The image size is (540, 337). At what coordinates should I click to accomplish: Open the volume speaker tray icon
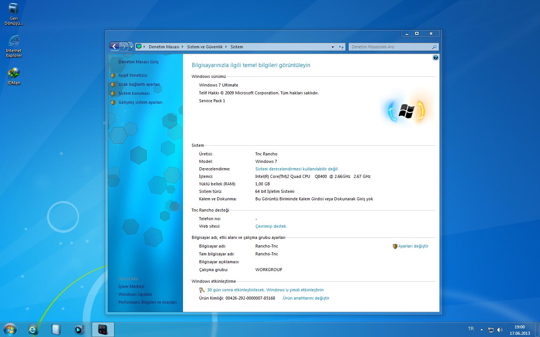point(499,330)
